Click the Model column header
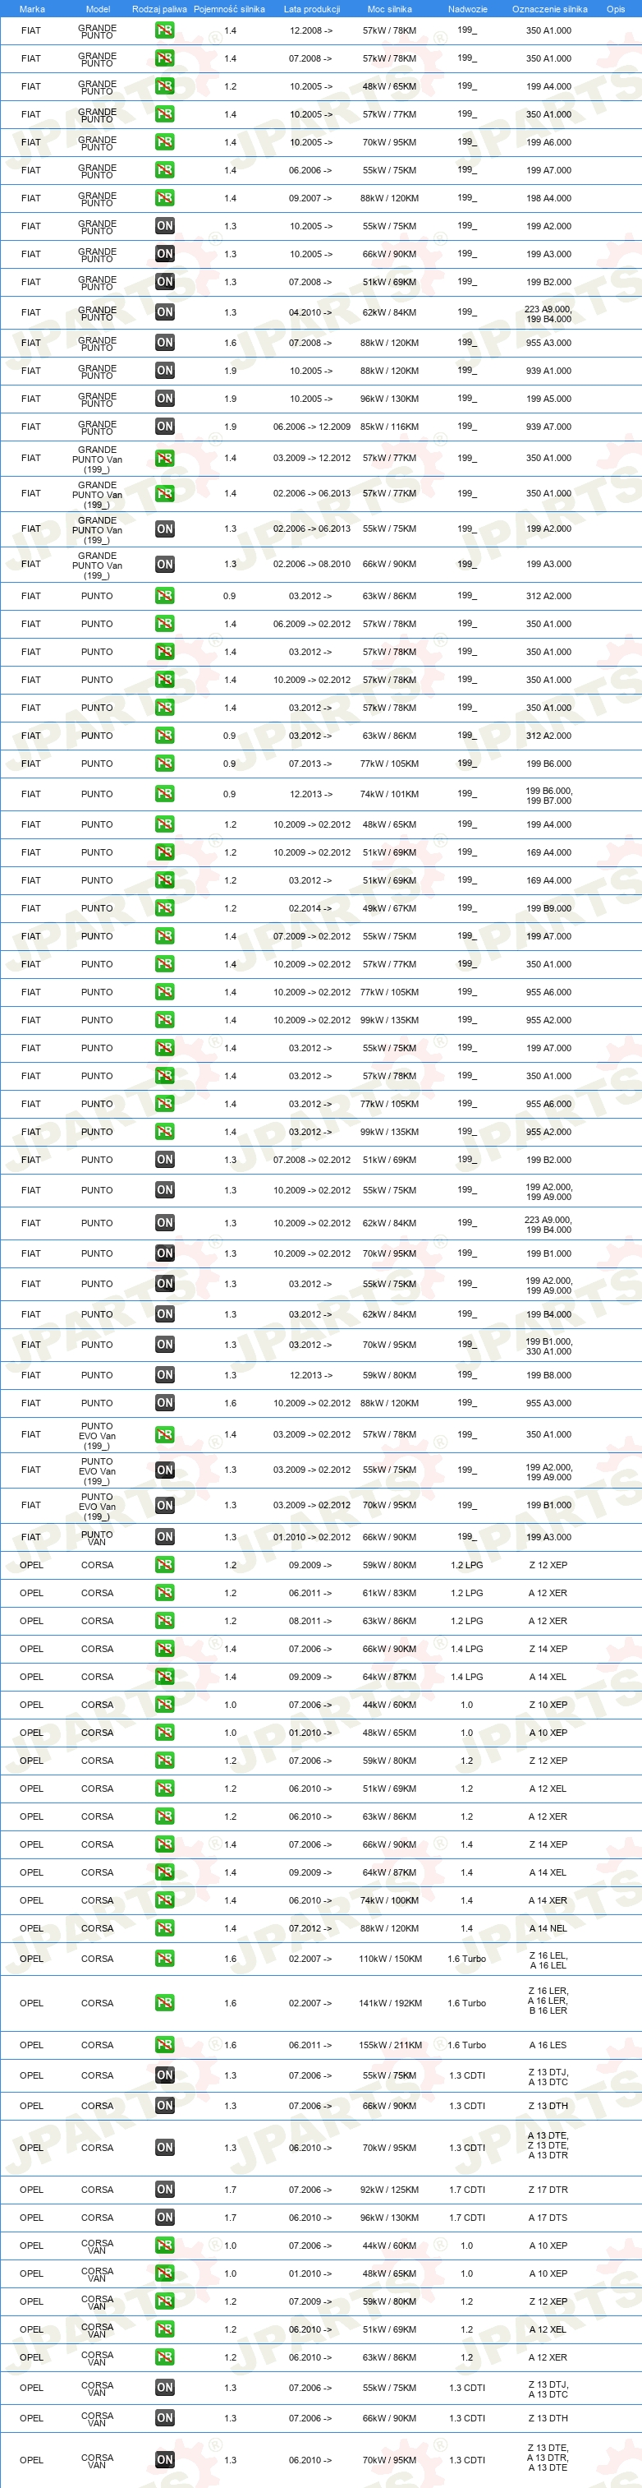Screen dimensions: 642x2488 tap(98, 9)
